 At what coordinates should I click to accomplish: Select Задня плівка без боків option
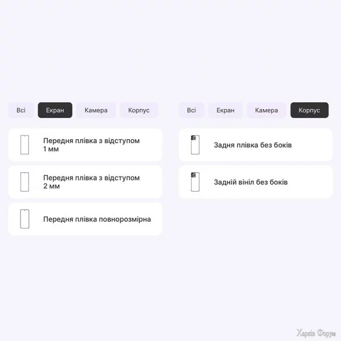click(253, 145)
